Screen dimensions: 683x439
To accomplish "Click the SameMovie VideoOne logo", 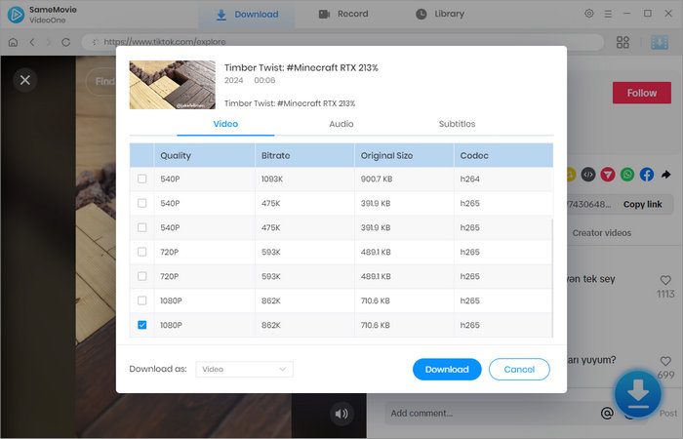I will coord(17,15).
